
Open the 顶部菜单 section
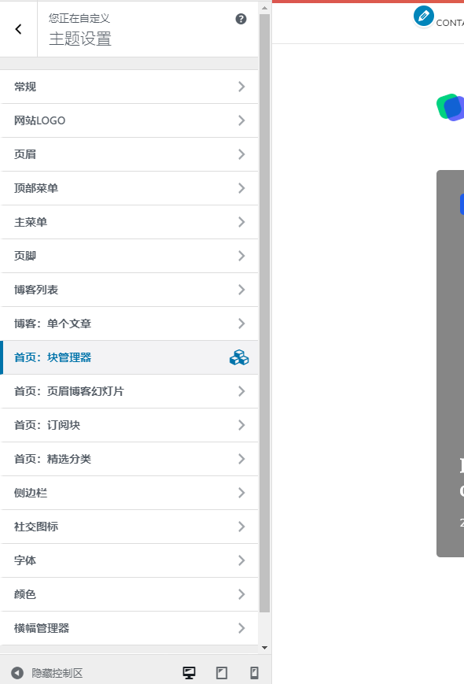(x=130, y=188)
